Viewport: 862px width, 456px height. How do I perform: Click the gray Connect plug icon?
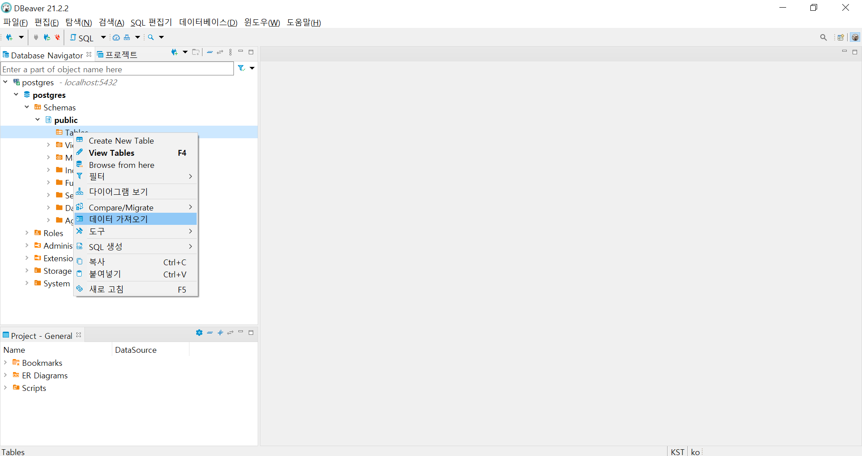(36, 38)
